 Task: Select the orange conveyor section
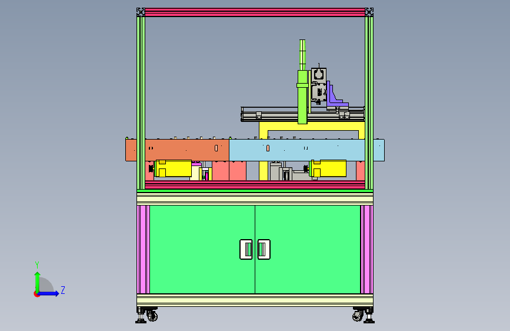[177, 150]
